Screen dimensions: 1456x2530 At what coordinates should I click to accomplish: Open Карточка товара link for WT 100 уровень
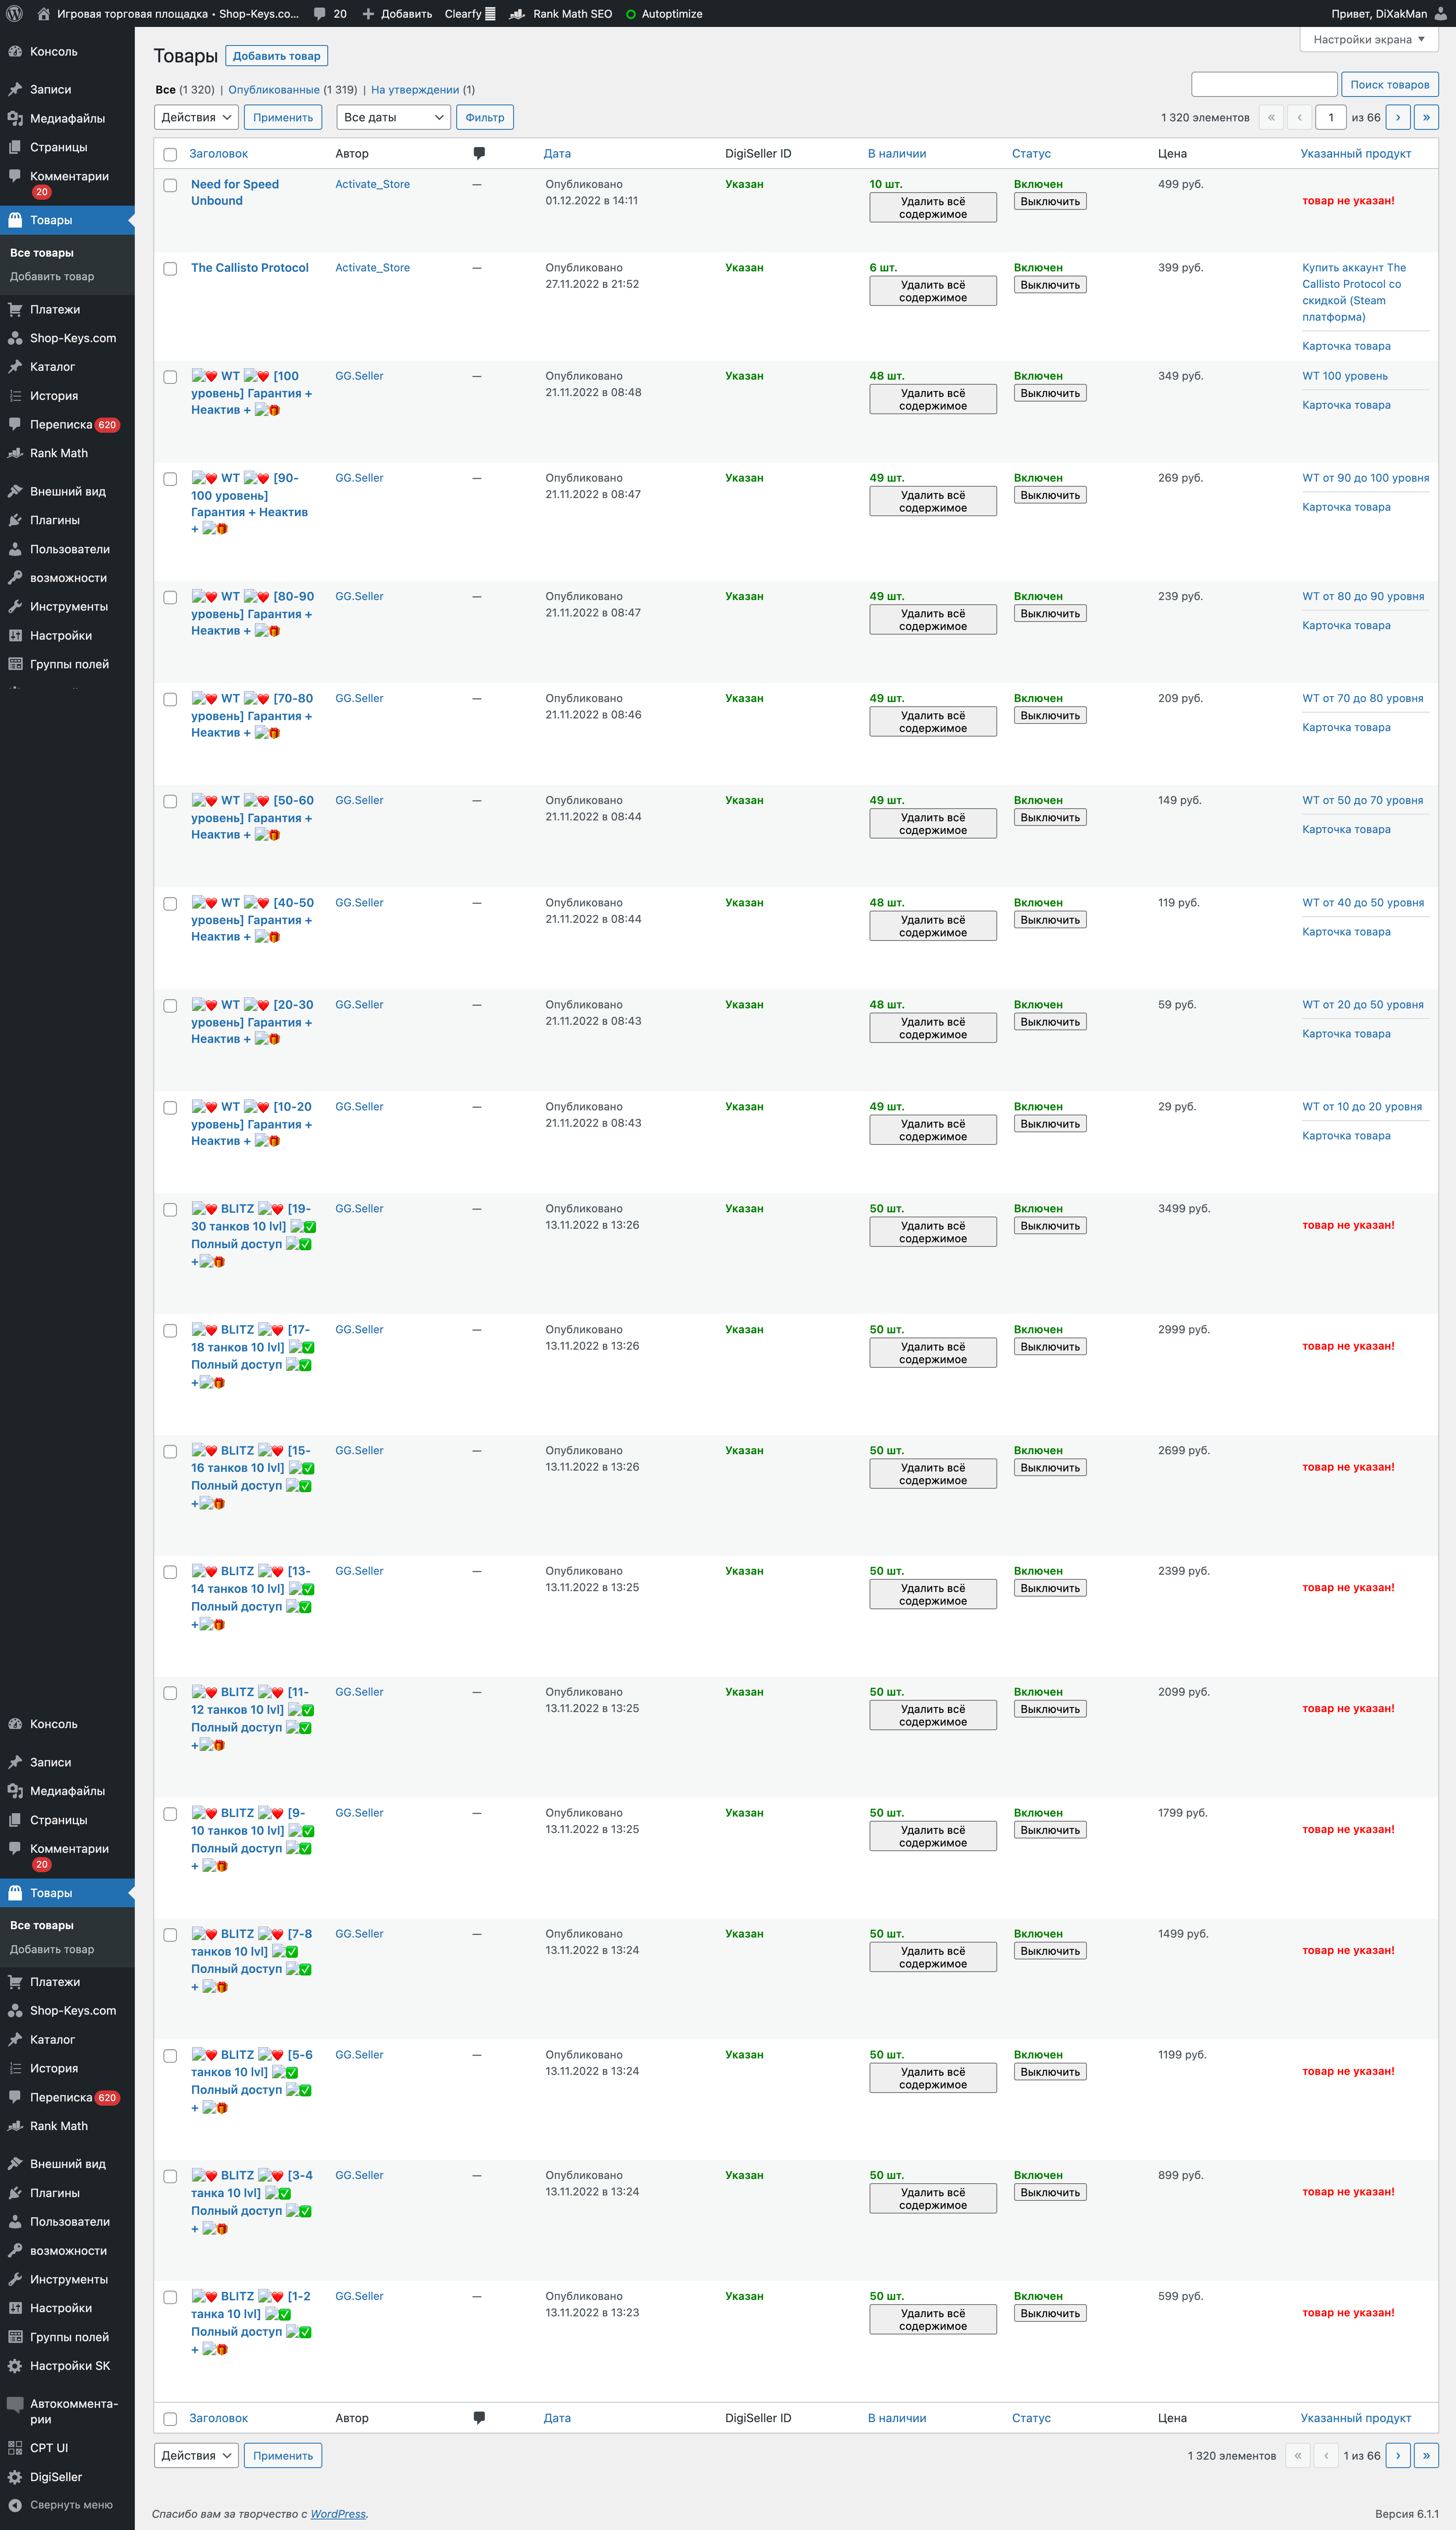click(1346, 405)
